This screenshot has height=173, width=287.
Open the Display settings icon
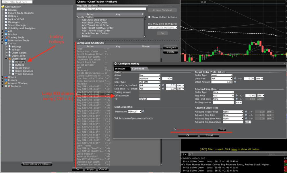[6, 34]
